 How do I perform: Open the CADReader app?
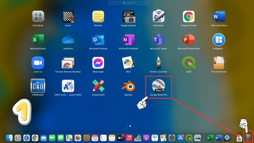(38, 86)
